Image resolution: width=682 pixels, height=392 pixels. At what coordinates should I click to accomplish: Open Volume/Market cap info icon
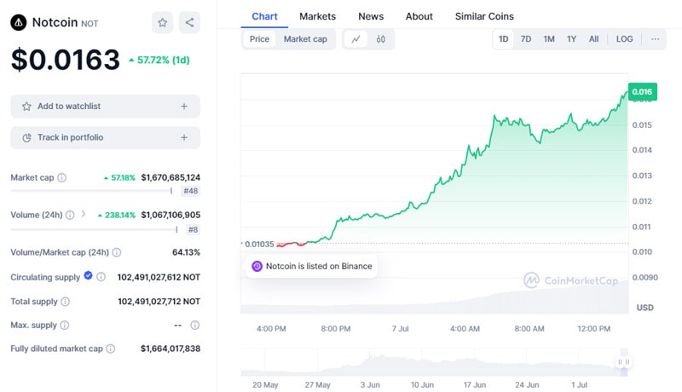coord(117,252)
